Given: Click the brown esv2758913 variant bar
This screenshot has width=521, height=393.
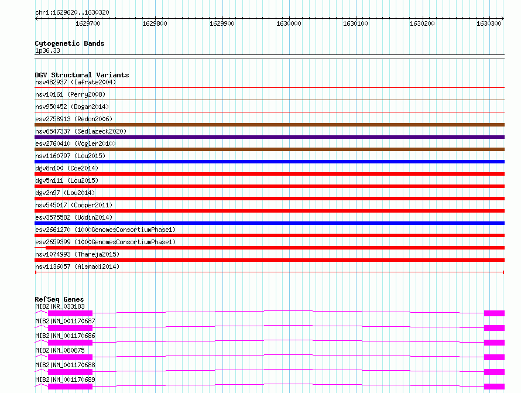Looking at the screenshot, I should (269, 125).
